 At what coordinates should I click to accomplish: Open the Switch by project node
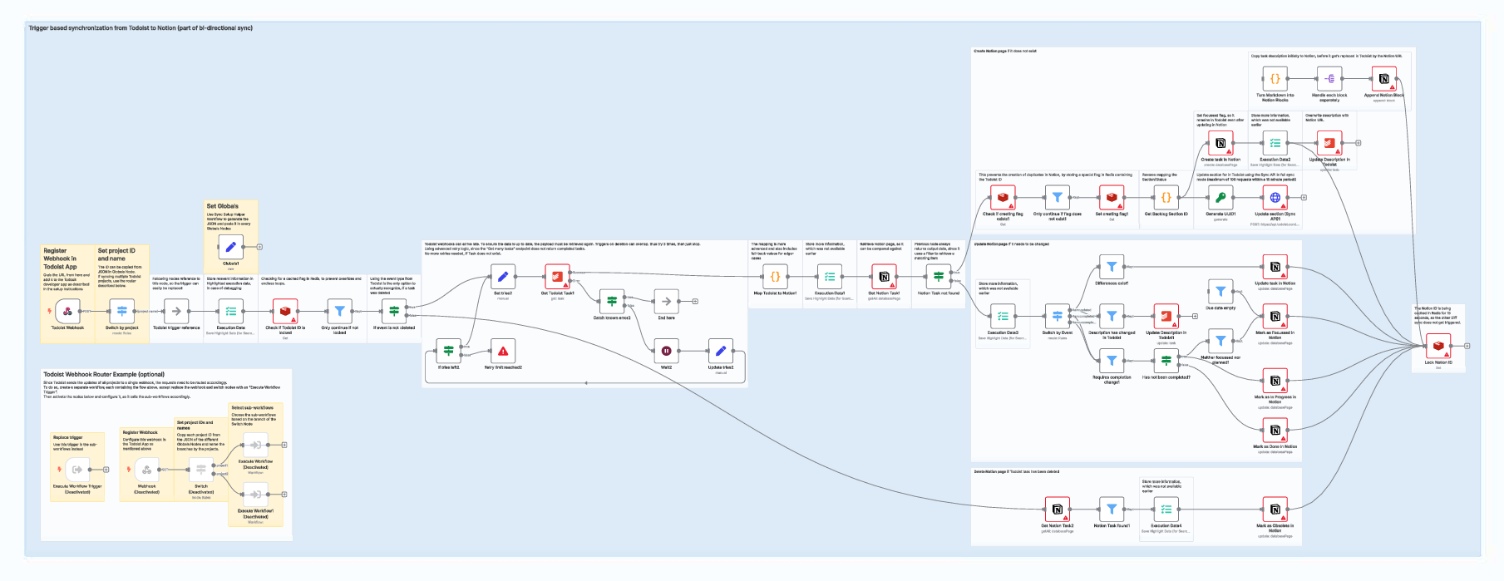click(x=122, y=312)
